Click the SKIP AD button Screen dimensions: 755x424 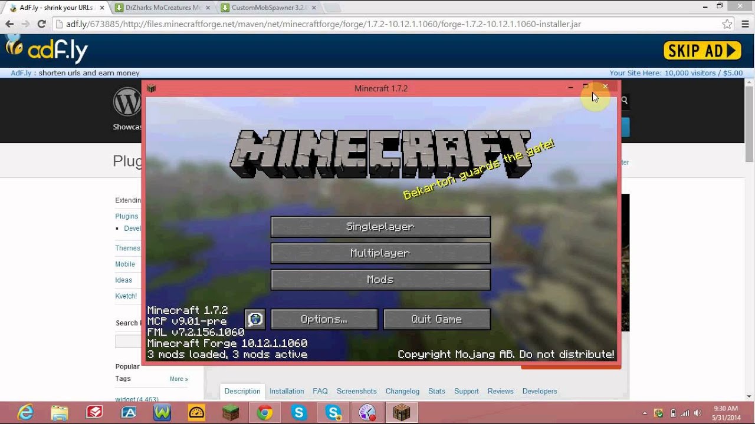pos(703,51)
